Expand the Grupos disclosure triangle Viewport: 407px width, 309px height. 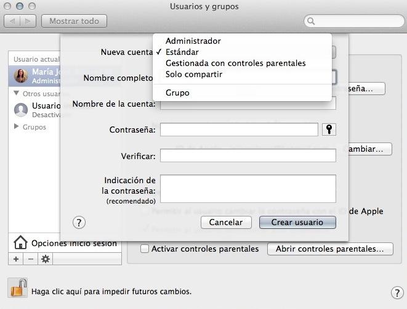[17, 127]
